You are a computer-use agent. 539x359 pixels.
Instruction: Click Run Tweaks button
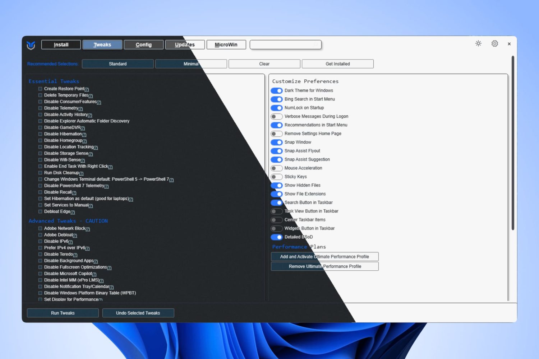tap(63, 313)
